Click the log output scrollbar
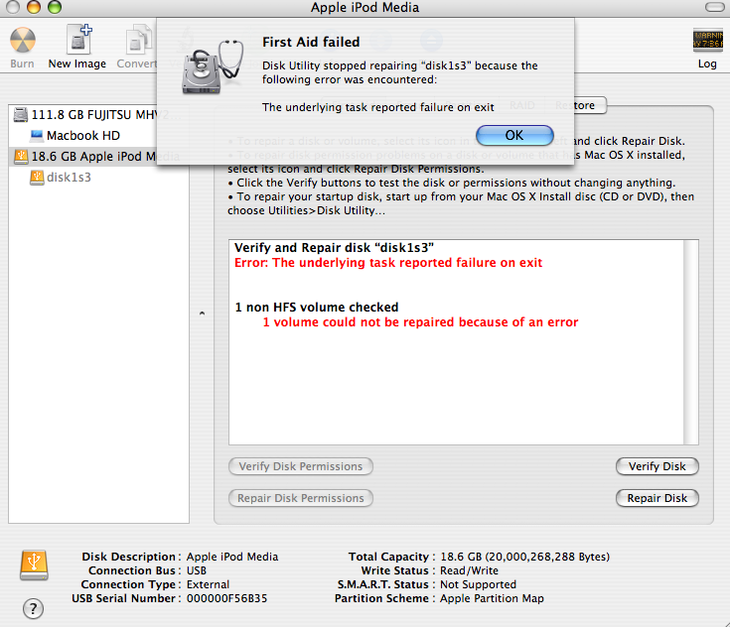Viewport: 730px width, 627px height. point(691,342)
